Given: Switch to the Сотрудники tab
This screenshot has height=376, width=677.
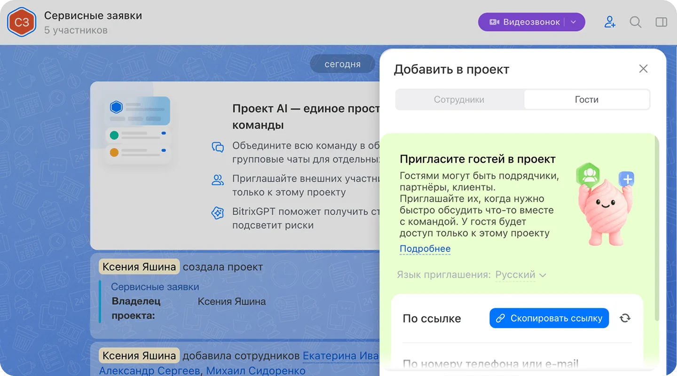Looking at the screenshot, I should click(x=459, y=100).
